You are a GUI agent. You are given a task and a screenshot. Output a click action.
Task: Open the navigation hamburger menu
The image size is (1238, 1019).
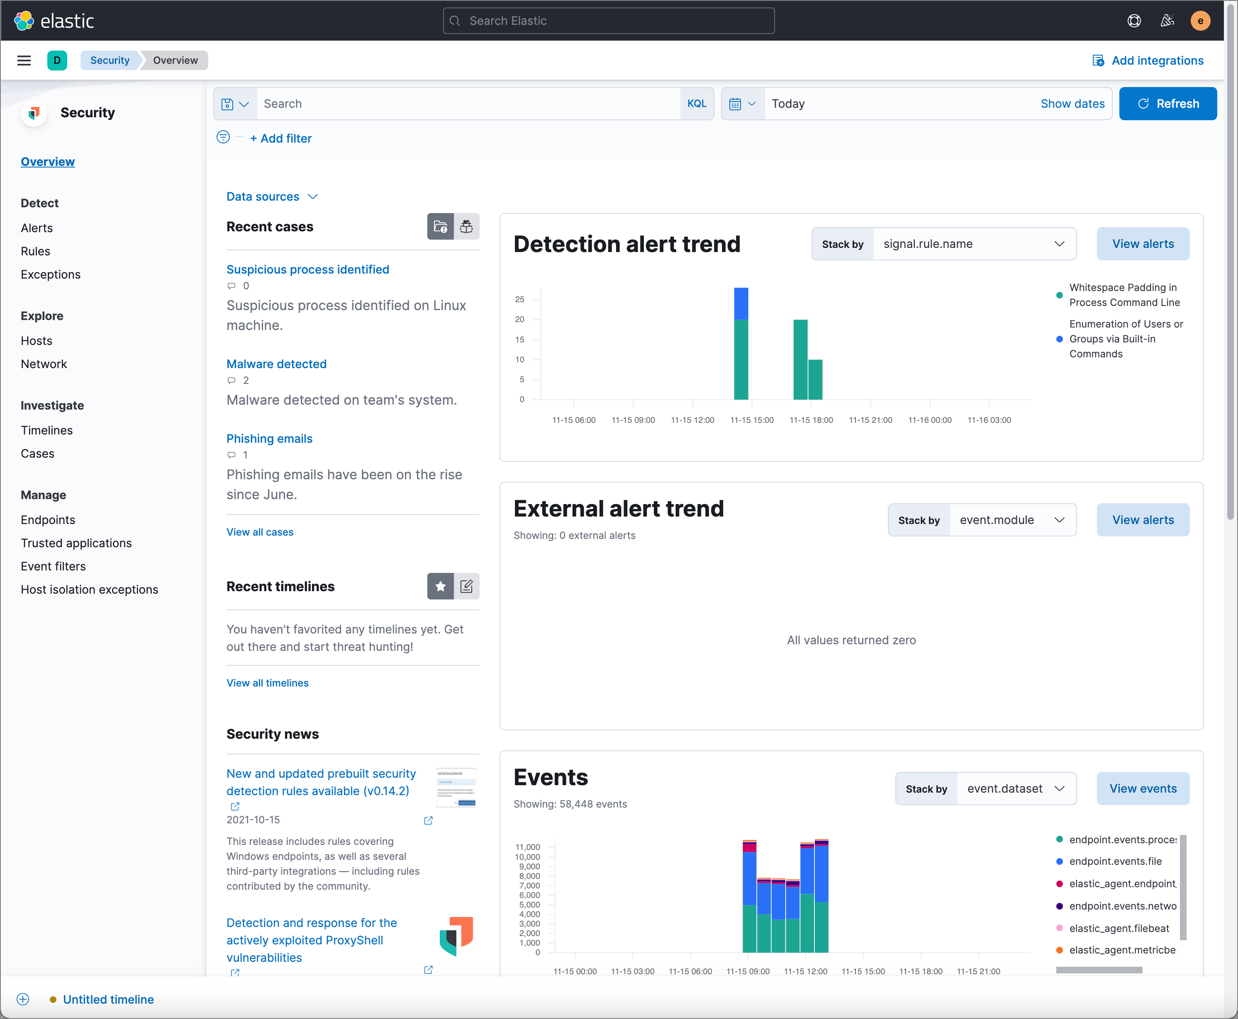coord(24,60)
